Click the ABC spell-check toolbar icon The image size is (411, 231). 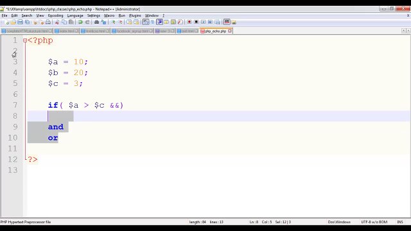point(227,22)
